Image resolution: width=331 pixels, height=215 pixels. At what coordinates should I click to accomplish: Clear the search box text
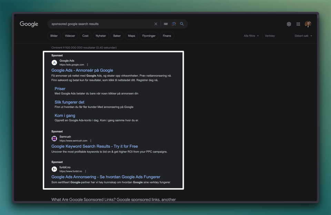coord(156,24)
